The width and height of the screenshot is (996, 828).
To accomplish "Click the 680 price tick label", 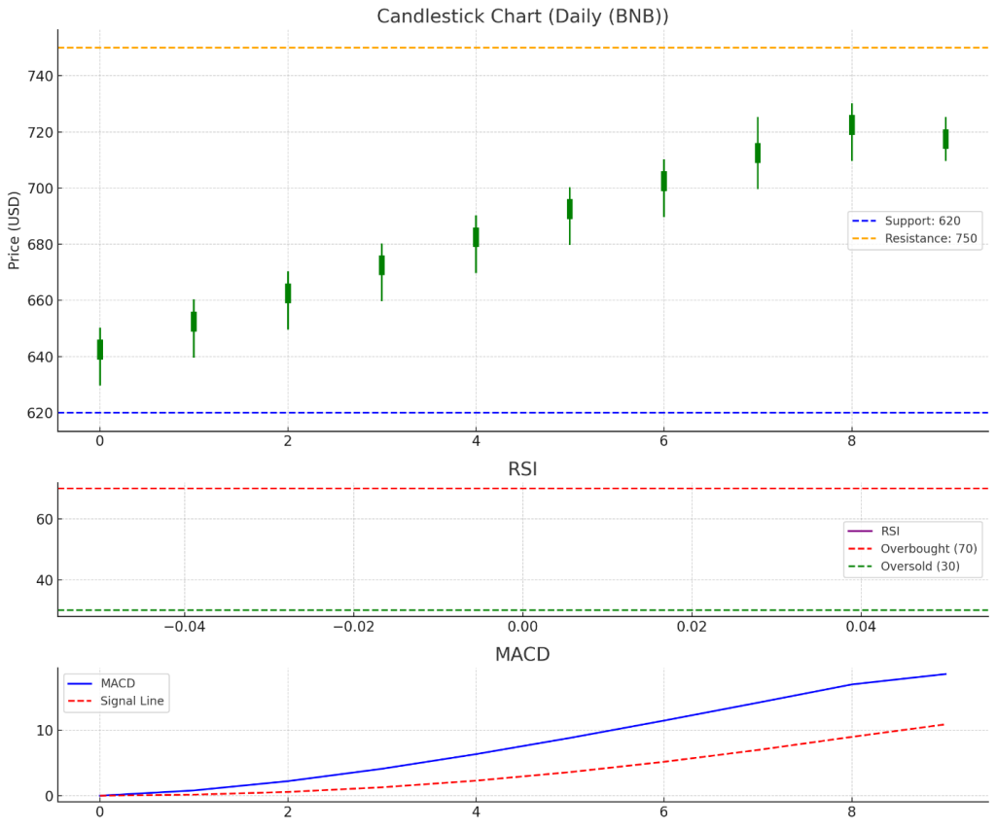I will click(40, 245).
